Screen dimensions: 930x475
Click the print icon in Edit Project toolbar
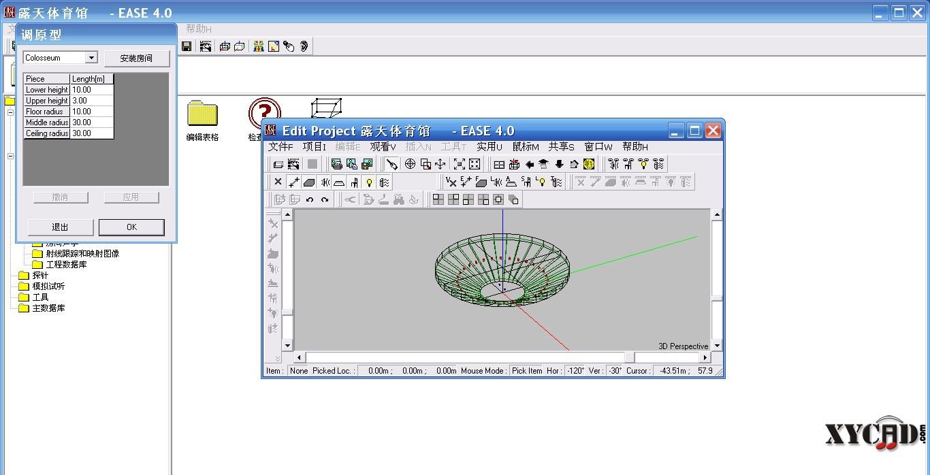click(336, 164)
